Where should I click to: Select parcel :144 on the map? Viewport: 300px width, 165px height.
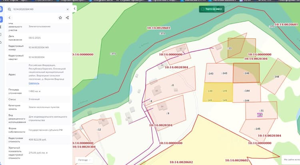pos(247,92)
